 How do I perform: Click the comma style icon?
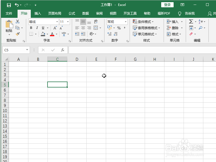pyautogui.click(x=124, y=28)
